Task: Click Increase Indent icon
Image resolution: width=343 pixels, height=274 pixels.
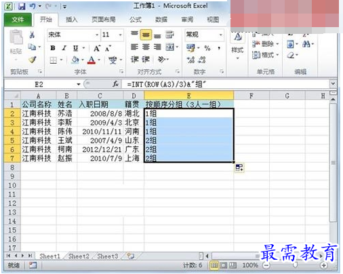Action: tap(146, 60)
